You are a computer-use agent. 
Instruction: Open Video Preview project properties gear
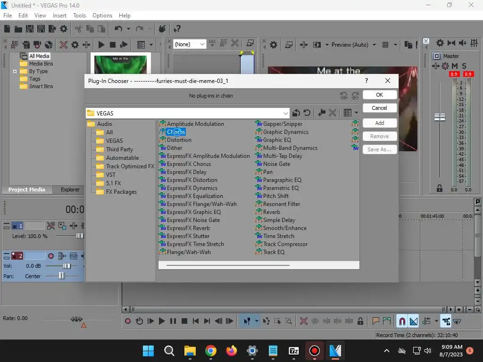point(273,45)
